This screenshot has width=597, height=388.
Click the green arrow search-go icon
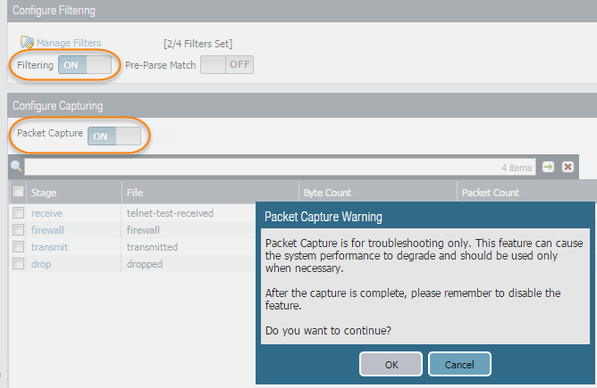(x=548, y=167)
